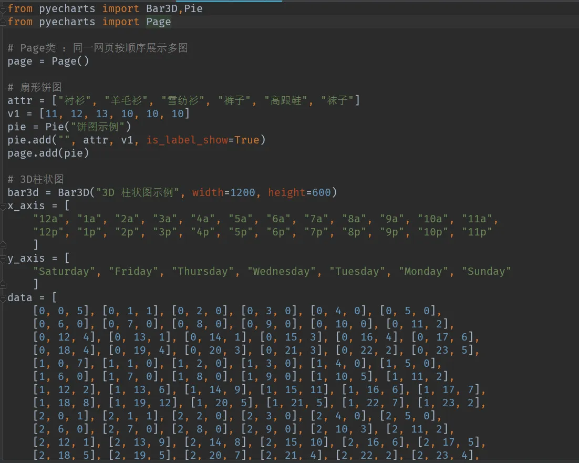Click the string "Thursday" in y_axis

coord(203,271)
